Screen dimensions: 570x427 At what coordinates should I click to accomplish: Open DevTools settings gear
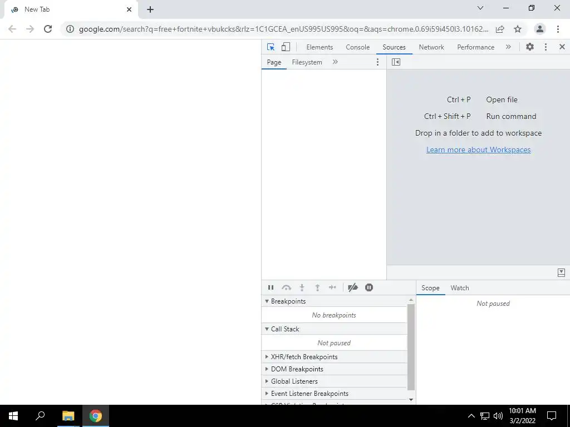(x=530, y=47)
